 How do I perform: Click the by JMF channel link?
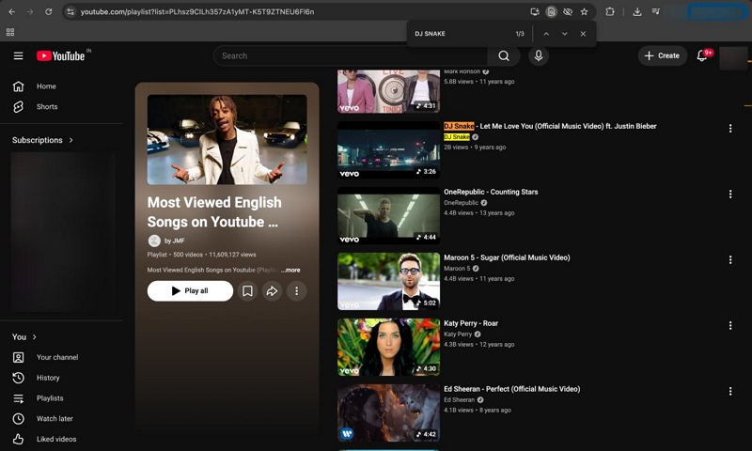(175, 241)
